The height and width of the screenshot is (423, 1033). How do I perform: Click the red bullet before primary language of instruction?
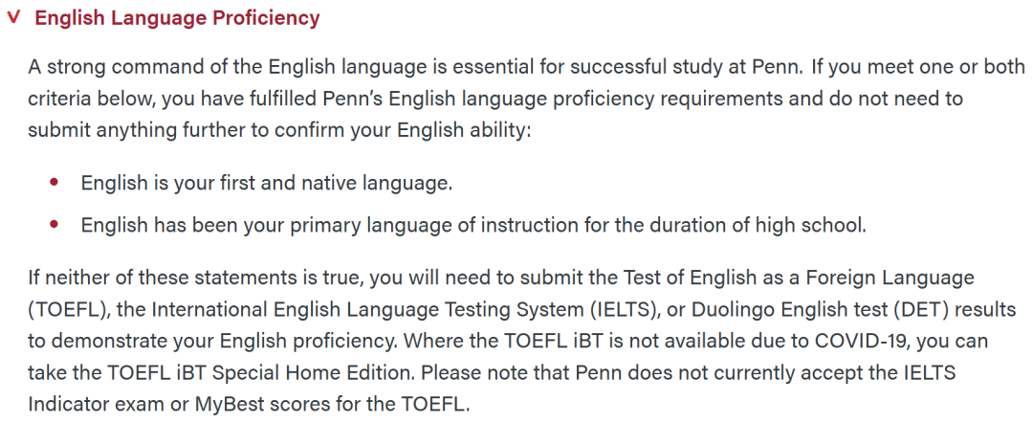[x=54, y=225]
